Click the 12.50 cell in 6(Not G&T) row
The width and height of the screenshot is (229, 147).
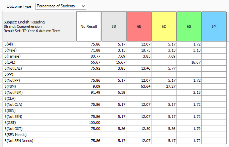click(139, 129)
